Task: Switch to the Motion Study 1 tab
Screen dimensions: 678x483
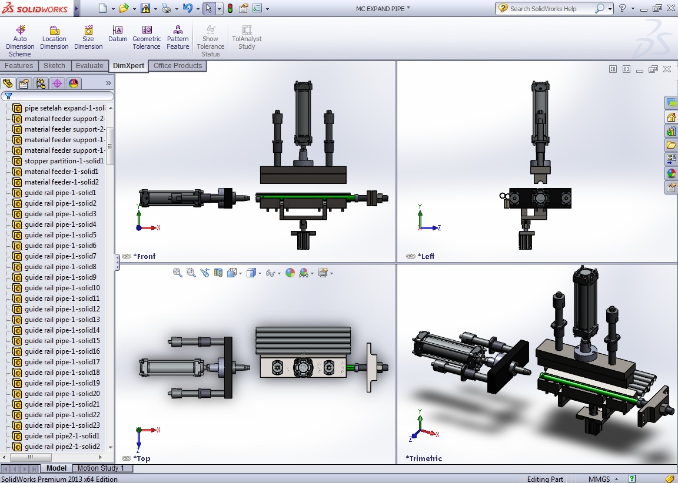Action: click(101, 468)
